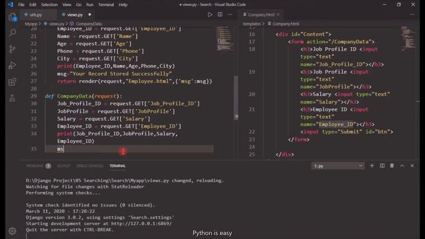Click the return render line 27
Viewport: 425px width, 239px height.
(x=134, y=81)
